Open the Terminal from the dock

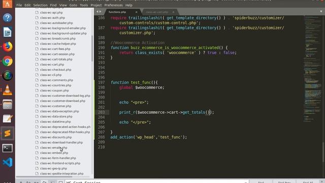coord(7,148)
